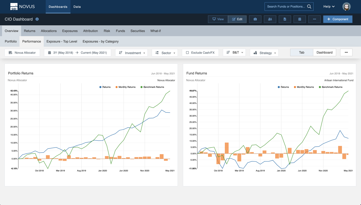Open the ellipsis menu in the dashboard header
Viewport: 361px width, 205px height.
click(x=314, y=19)
